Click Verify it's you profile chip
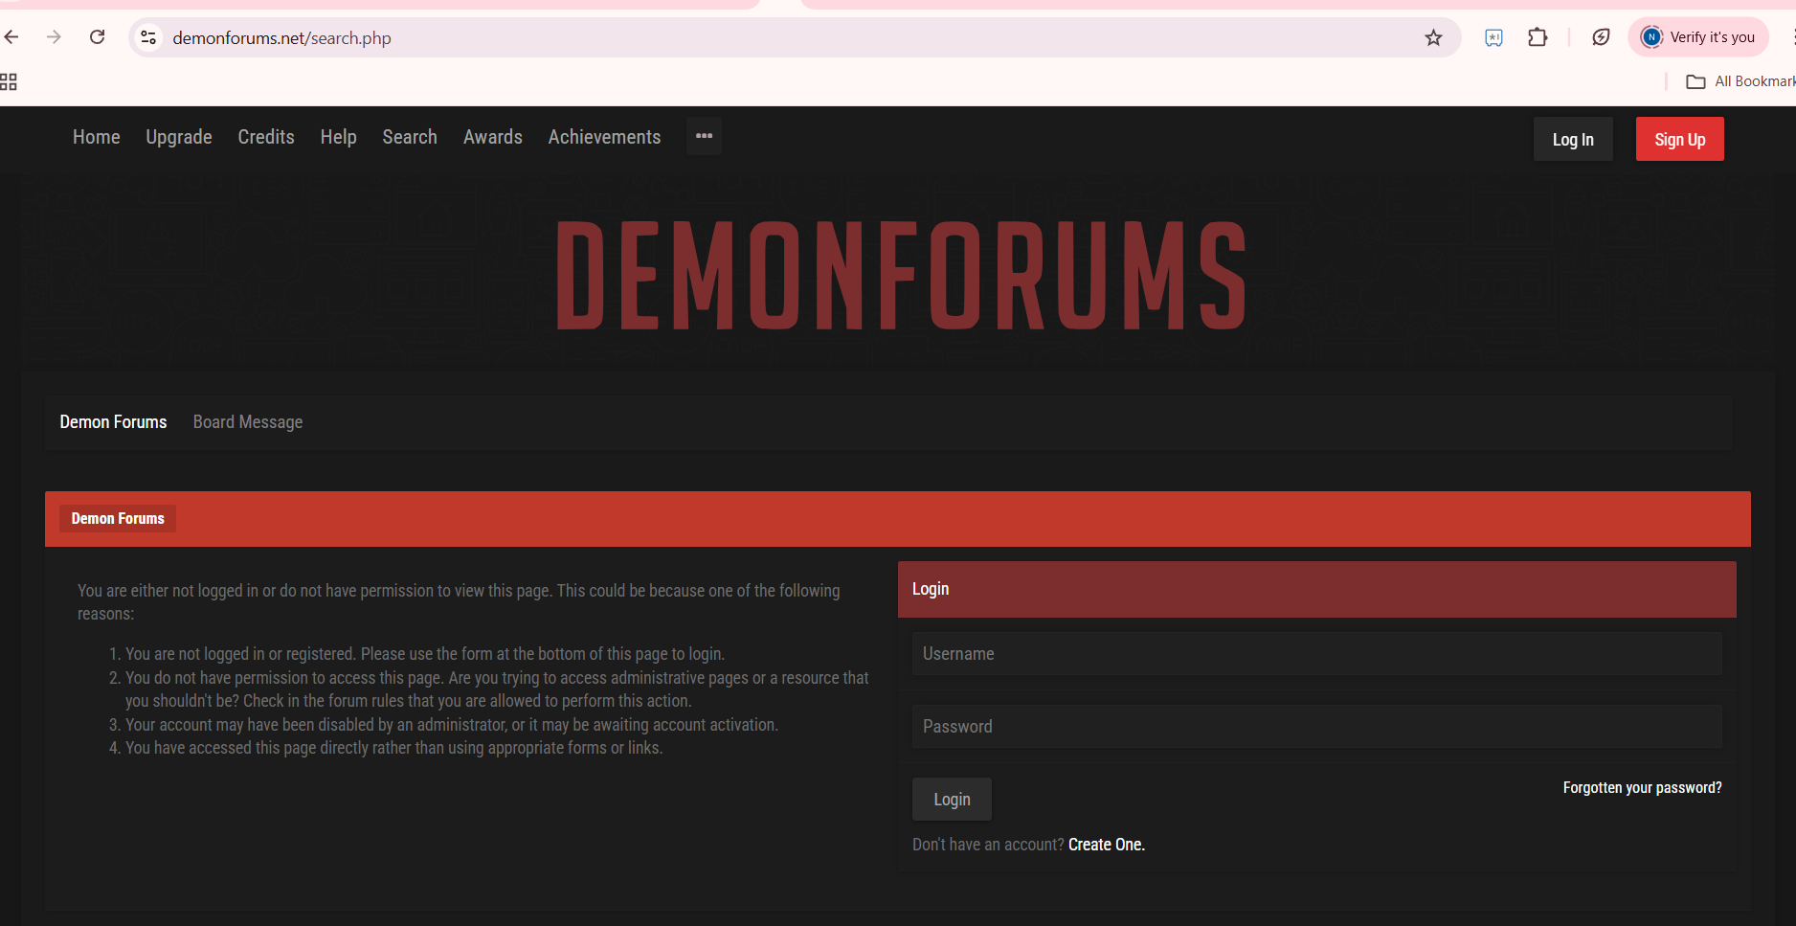1796x926 pixels. tap(1698, 37)
